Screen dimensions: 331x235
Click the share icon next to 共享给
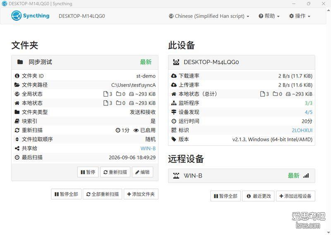pos(17,148)
